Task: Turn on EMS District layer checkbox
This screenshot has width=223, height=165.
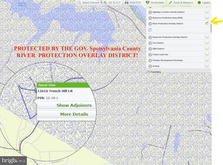Action: pos(207,48)
